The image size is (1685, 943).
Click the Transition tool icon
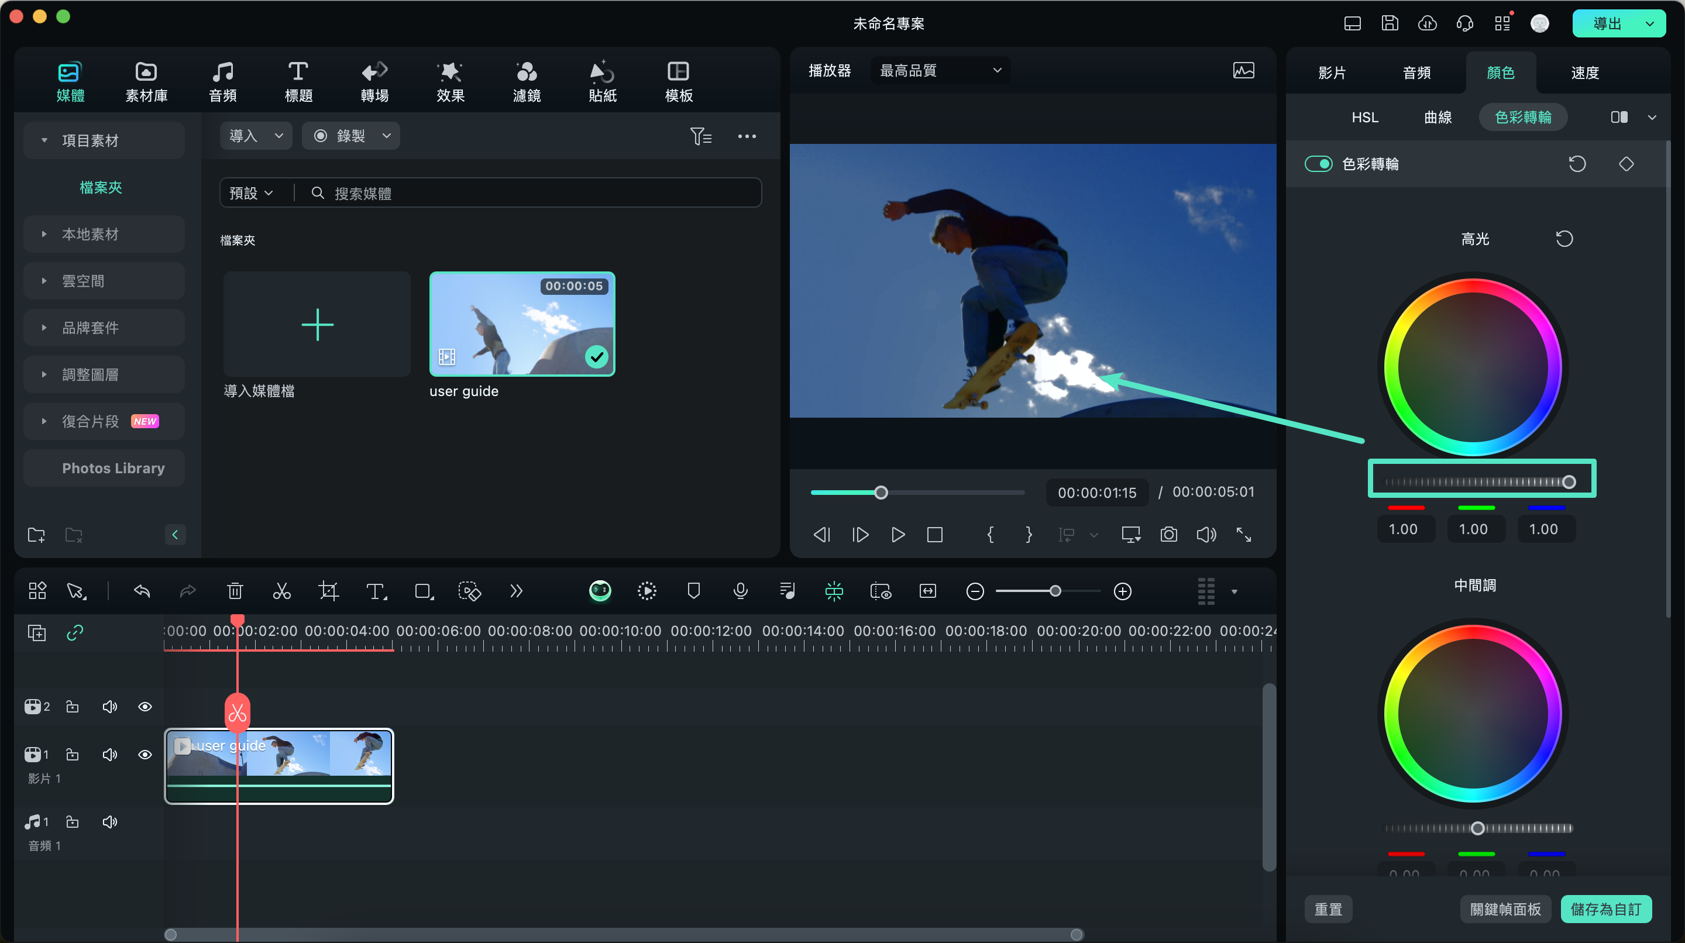374,82
